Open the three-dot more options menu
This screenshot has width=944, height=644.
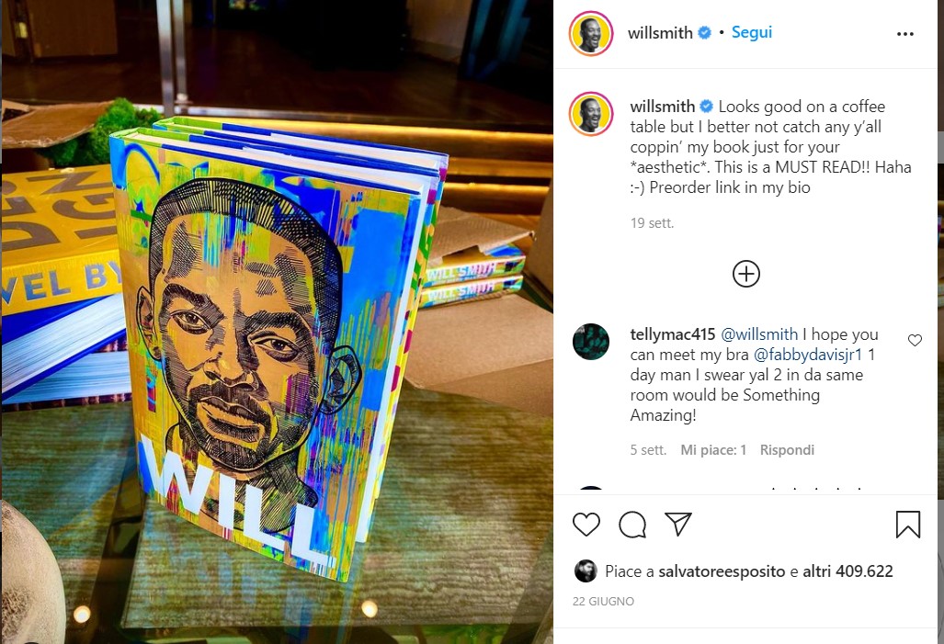point(904,34)
